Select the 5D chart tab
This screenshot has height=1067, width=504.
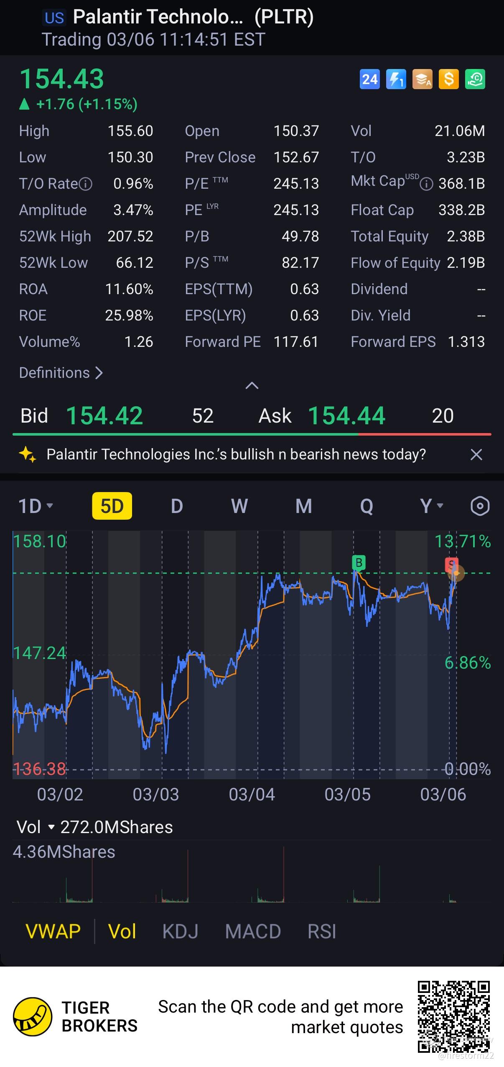112,506
